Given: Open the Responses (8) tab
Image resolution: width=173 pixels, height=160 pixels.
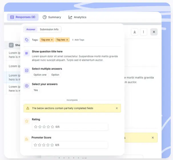Looking at the screenshot, I should [x=23, y=17].
